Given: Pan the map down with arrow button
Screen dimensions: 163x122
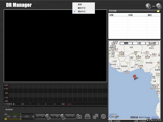Looking at the screenshot, I should point(113,49).
